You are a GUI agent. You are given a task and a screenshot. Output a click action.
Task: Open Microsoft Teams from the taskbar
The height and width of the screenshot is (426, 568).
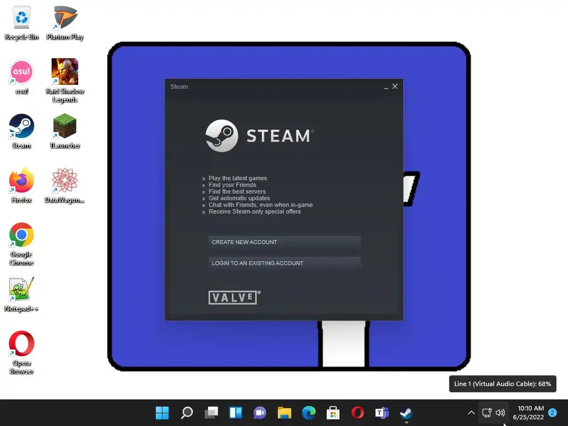click(x=382, y=413)
